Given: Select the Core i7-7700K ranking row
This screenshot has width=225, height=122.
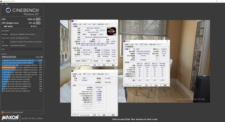Looking at the screenshot, I should pos(22,82).
